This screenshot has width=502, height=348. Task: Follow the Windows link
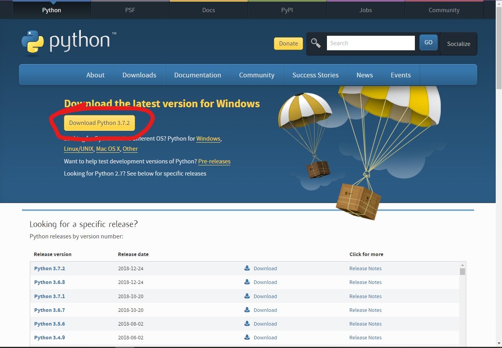coord(208,139)
